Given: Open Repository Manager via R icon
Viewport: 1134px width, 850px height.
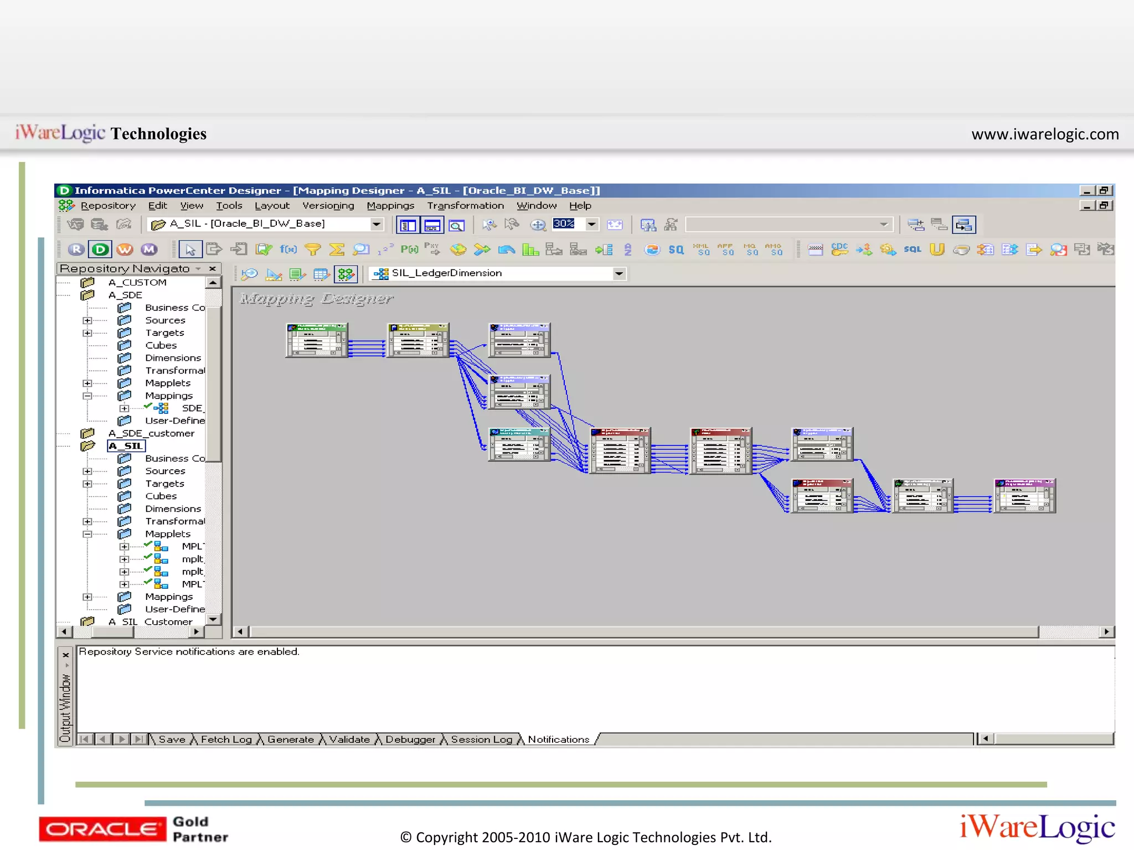Looking at the screenshot, I should pos(76,250).
